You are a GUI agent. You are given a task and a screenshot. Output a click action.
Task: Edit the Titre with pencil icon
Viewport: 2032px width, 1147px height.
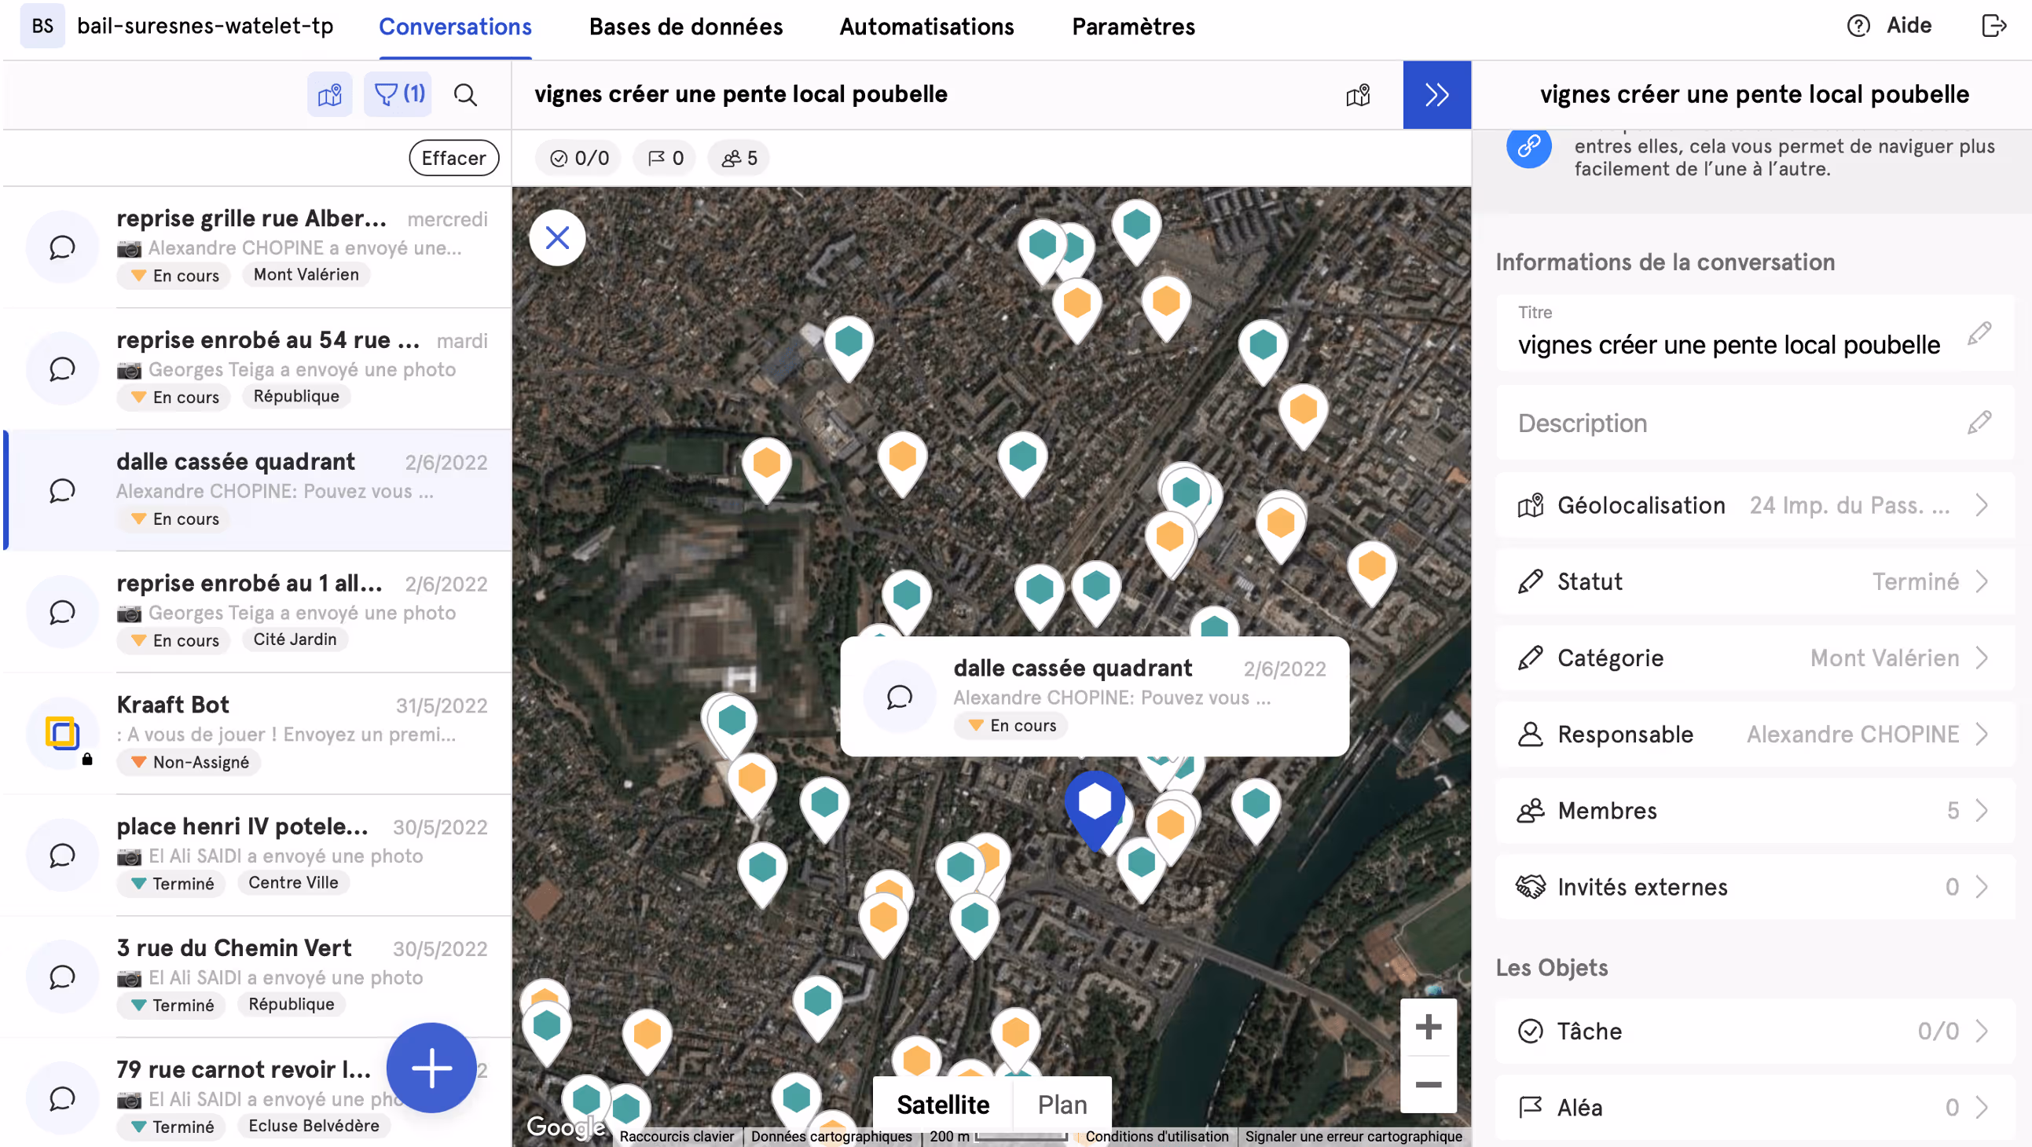pyautogui.click(x=1979, y=334)
